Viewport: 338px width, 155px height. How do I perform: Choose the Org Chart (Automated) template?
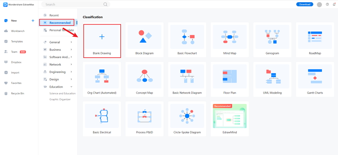coord(102,80)
